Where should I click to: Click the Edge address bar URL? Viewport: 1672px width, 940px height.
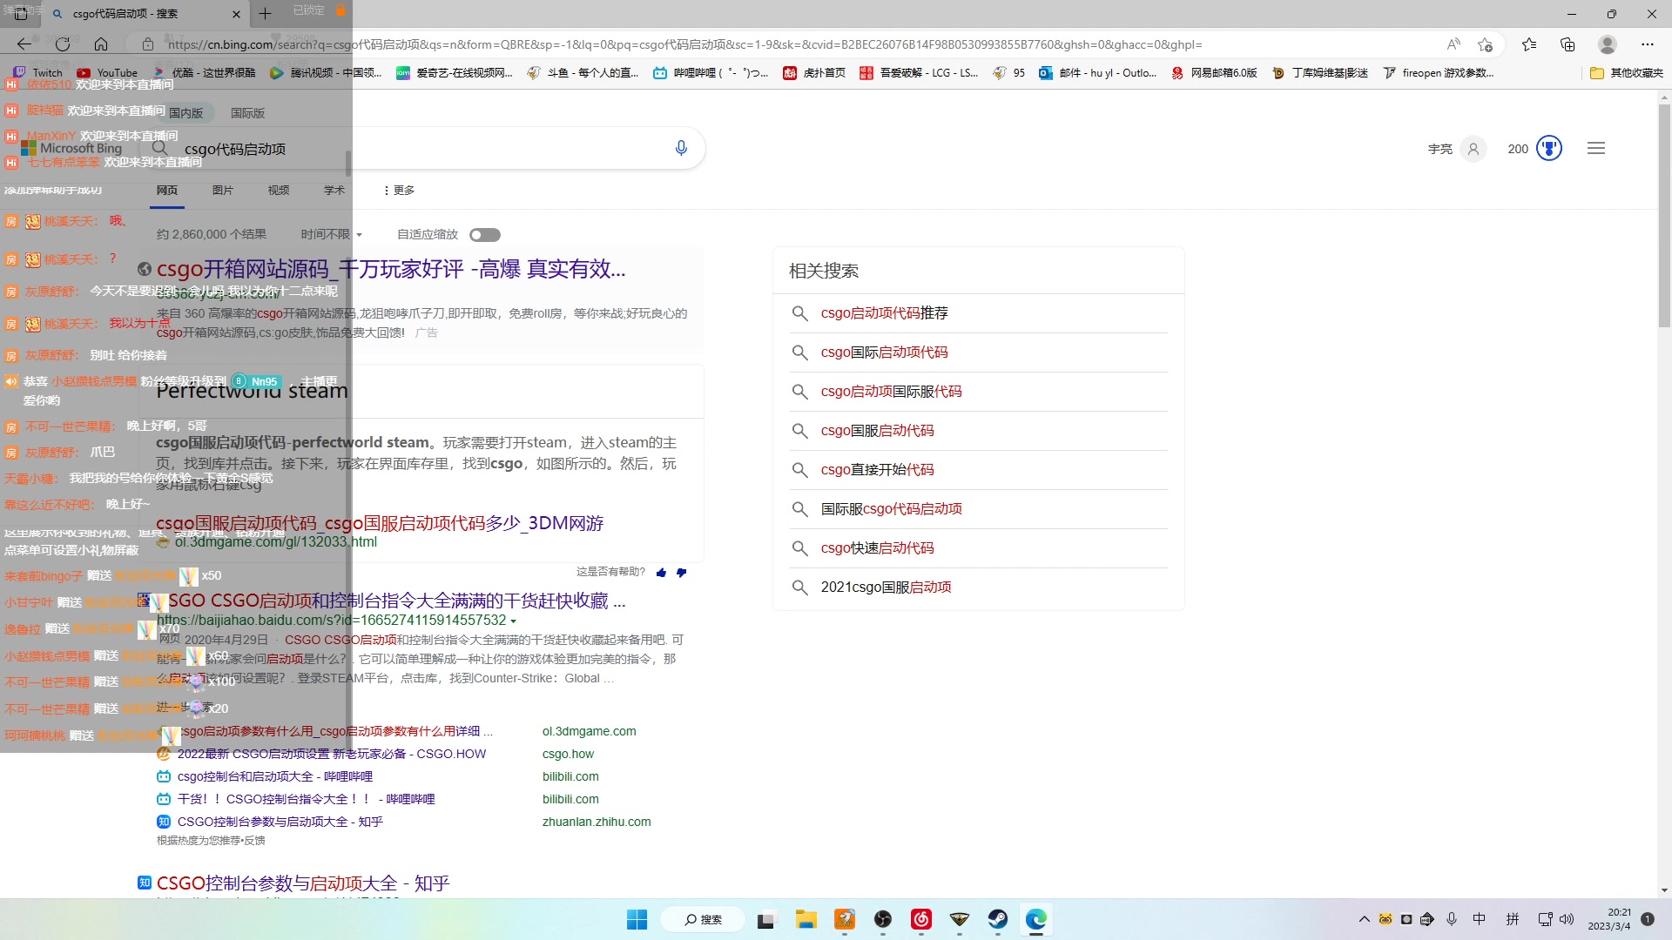point(684,44)
